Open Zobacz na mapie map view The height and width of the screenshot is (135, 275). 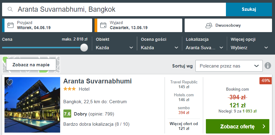tap(31, 64)
